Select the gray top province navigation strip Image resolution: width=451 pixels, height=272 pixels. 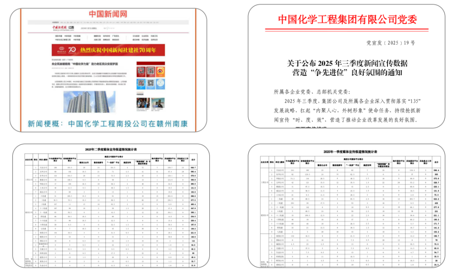point(108,22)
